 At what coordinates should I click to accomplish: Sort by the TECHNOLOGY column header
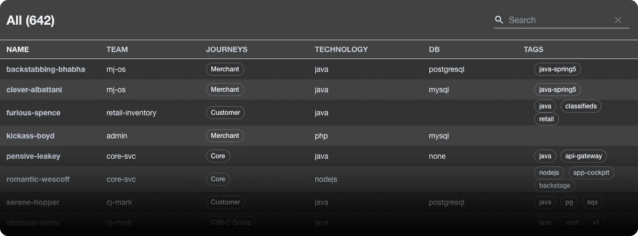tap(341, 49)
